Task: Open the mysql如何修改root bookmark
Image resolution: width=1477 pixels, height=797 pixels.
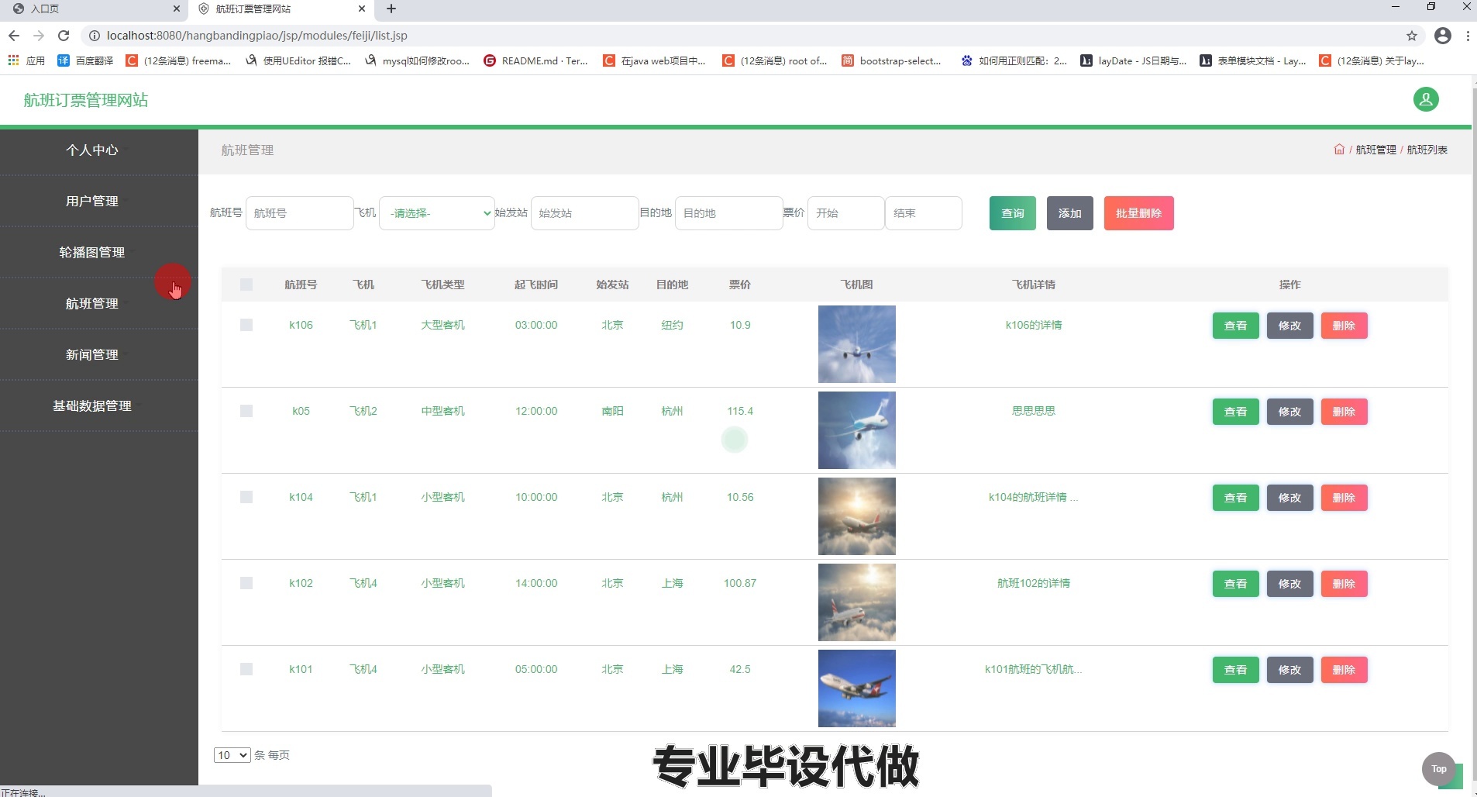Action: coord(417,60)
